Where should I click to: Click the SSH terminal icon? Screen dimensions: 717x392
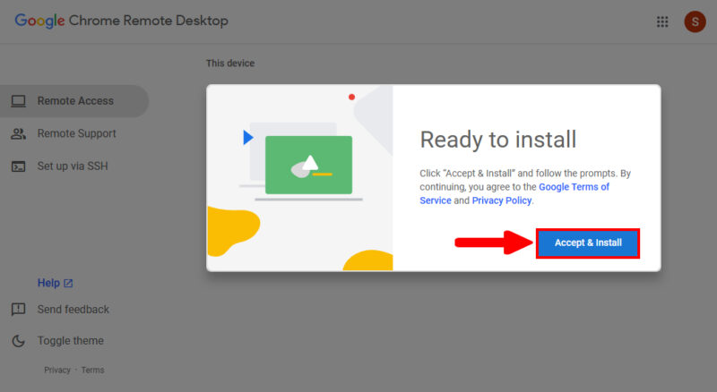pos(18,166)
